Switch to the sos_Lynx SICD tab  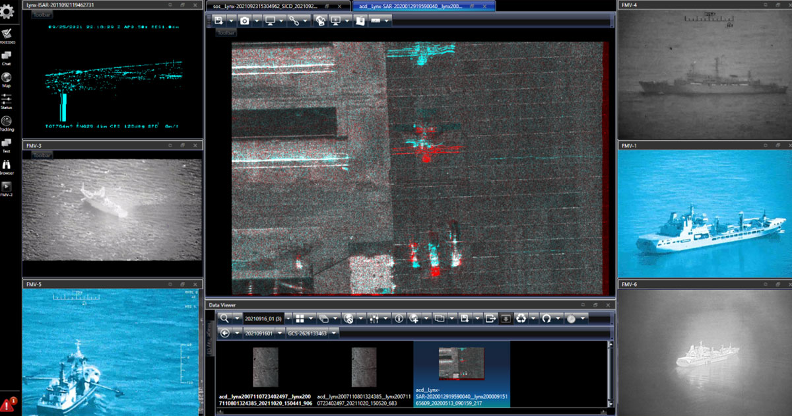point(277,5)
